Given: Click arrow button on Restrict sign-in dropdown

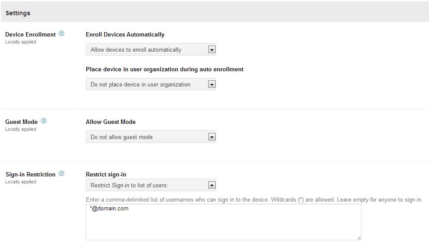Looking at the screenshot, I should (x=212, y=186).
